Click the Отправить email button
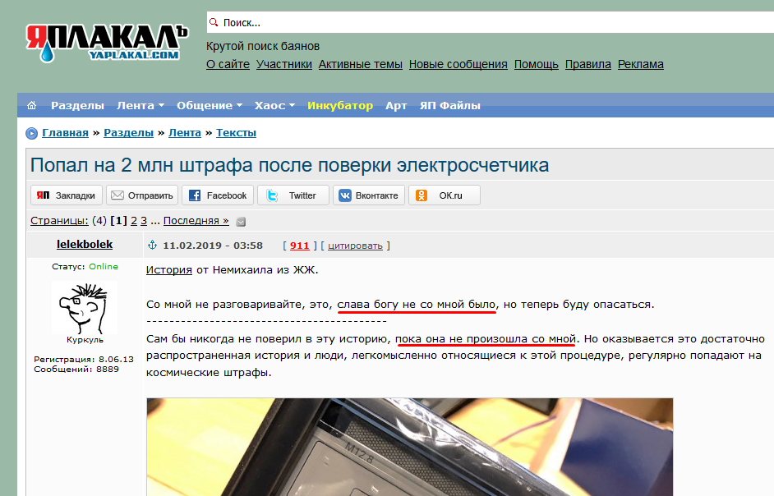This screenshot has width=774, height=496. pyautogui.click(x=142, y=195)
